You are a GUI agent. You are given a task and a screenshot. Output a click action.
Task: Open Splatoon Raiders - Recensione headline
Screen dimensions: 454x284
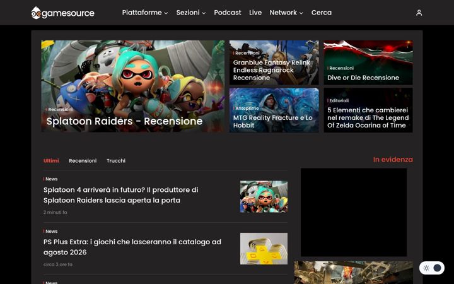(124, 121)
